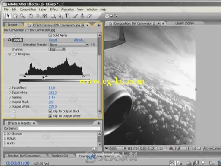221x166 pixels.
Task: Select the Zoom magnifier tool
Action: (22, 16)
